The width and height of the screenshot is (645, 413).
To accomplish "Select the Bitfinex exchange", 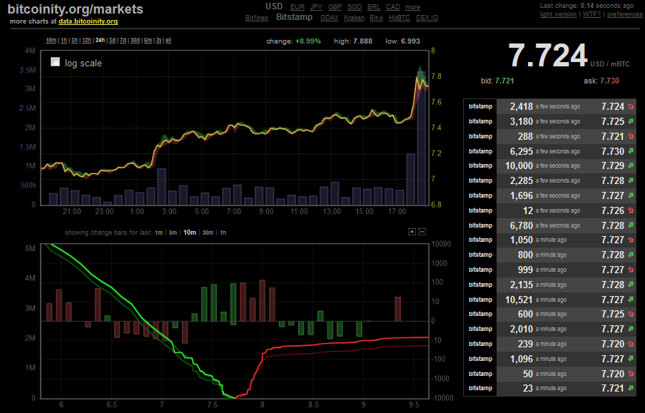I will tap(256, 17).
